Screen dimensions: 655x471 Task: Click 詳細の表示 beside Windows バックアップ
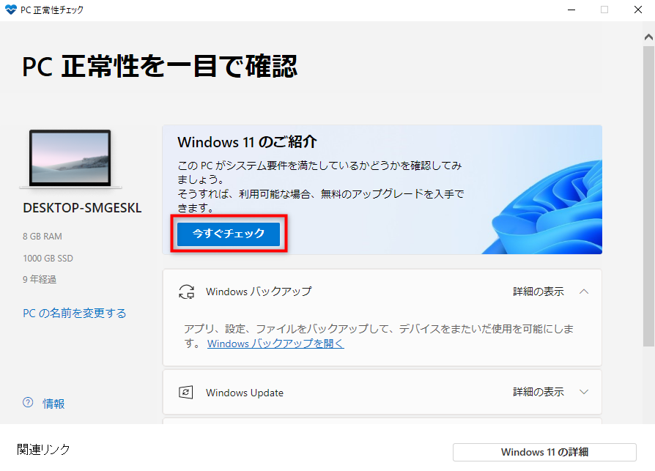(x=539, y=292)
